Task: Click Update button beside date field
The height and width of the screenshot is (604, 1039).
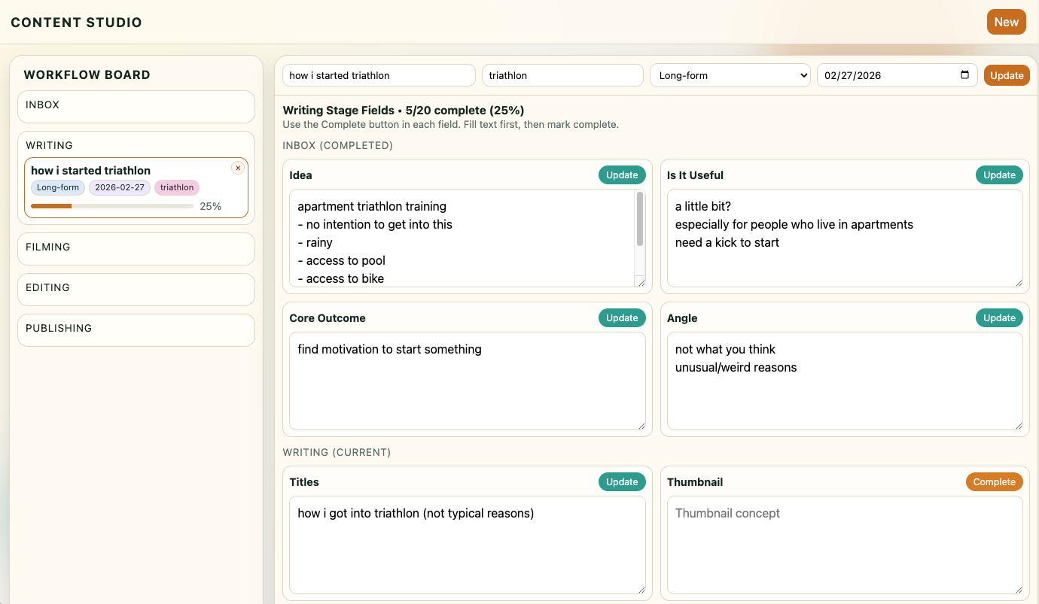Action: (1006, 75)
